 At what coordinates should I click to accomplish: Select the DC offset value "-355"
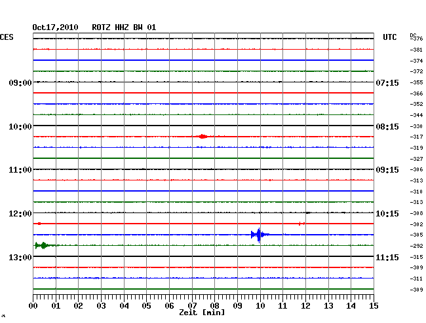click(416, 82)
